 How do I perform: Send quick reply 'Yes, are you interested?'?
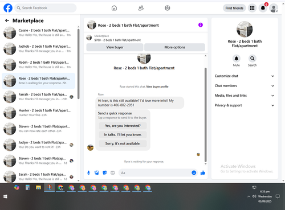[123, 126]
